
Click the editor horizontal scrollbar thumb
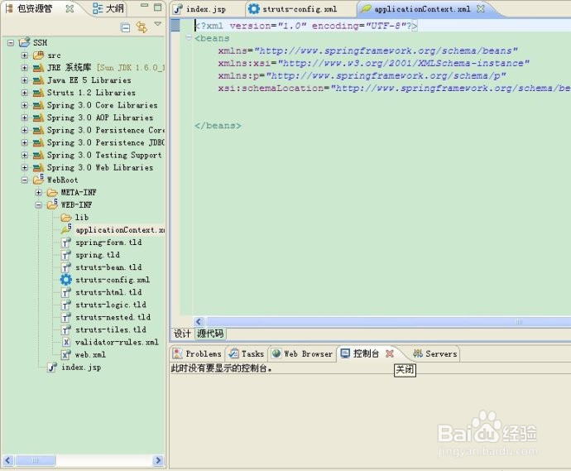[x=388, y=322]
